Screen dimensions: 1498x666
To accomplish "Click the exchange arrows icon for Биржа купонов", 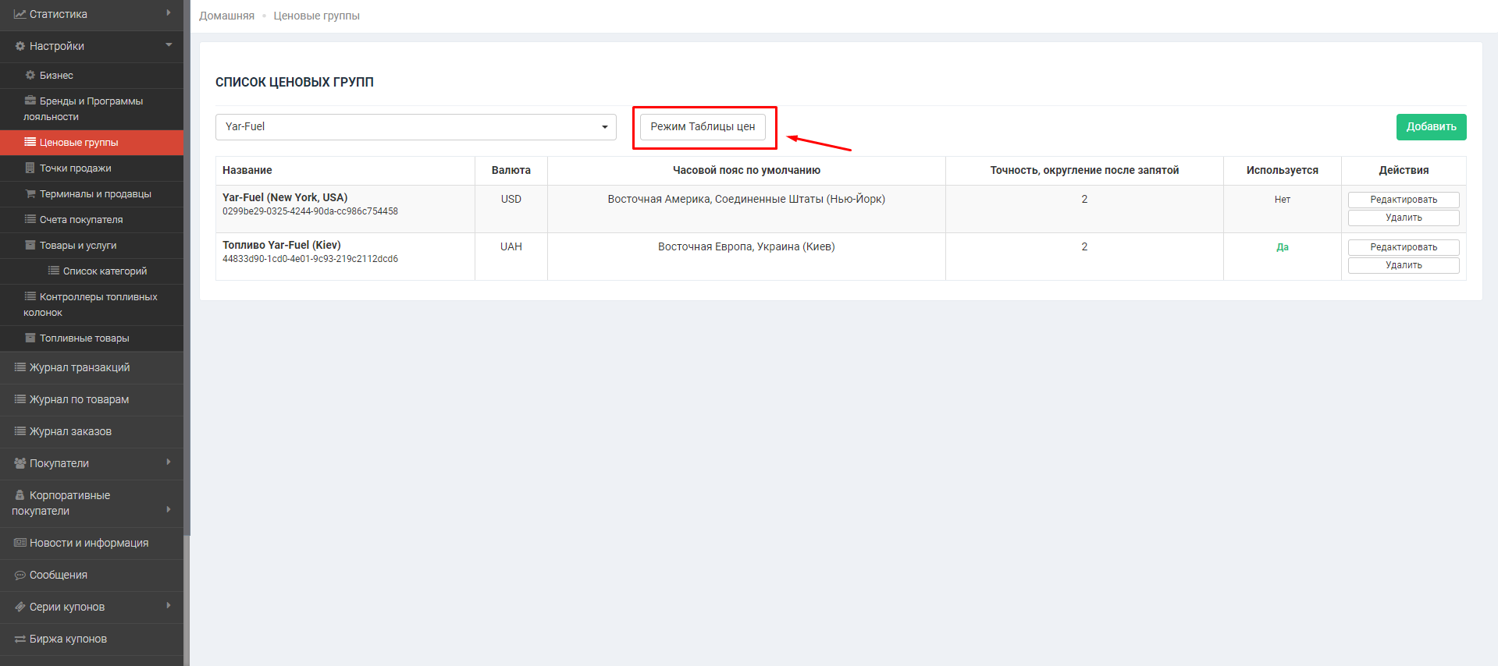I will (20, 639).
